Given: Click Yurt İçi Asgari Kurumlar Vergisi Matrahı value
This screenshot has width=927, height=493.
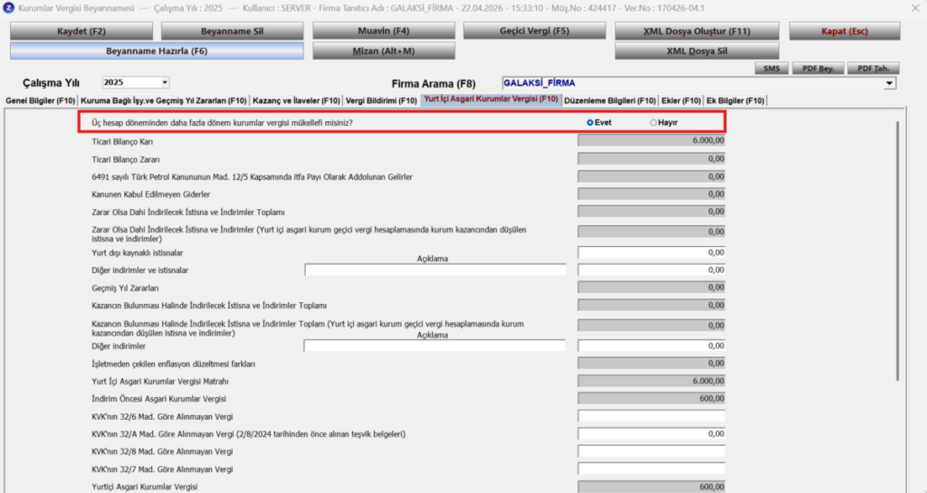Looking at the screenshot, I should coord(652,382).
